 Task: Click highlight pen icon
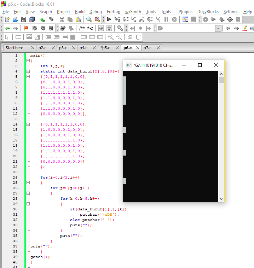tap(245, 28)
